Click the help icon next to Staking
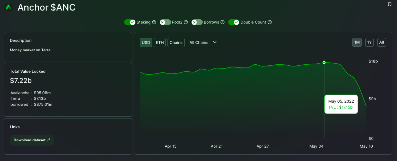 [x=154, y=22]
